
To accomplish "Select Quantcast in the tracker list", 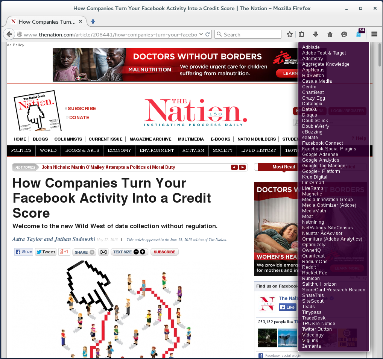I will click(313, 256).
